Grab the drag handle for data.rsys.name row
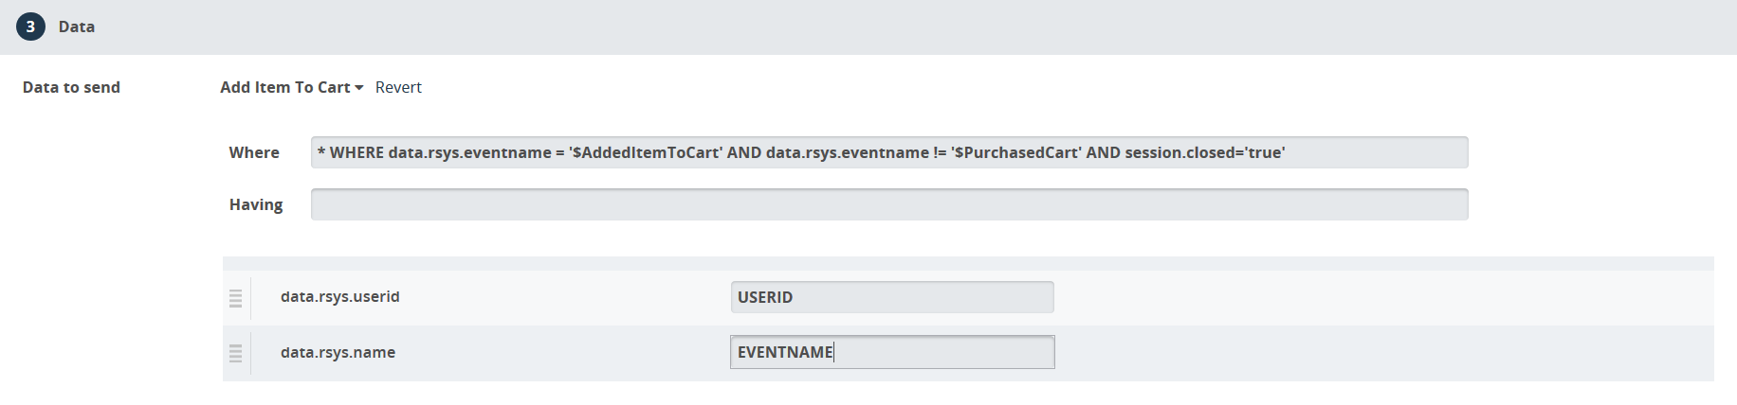This screenshot has height=405, width=1737. tap(236, 353)
